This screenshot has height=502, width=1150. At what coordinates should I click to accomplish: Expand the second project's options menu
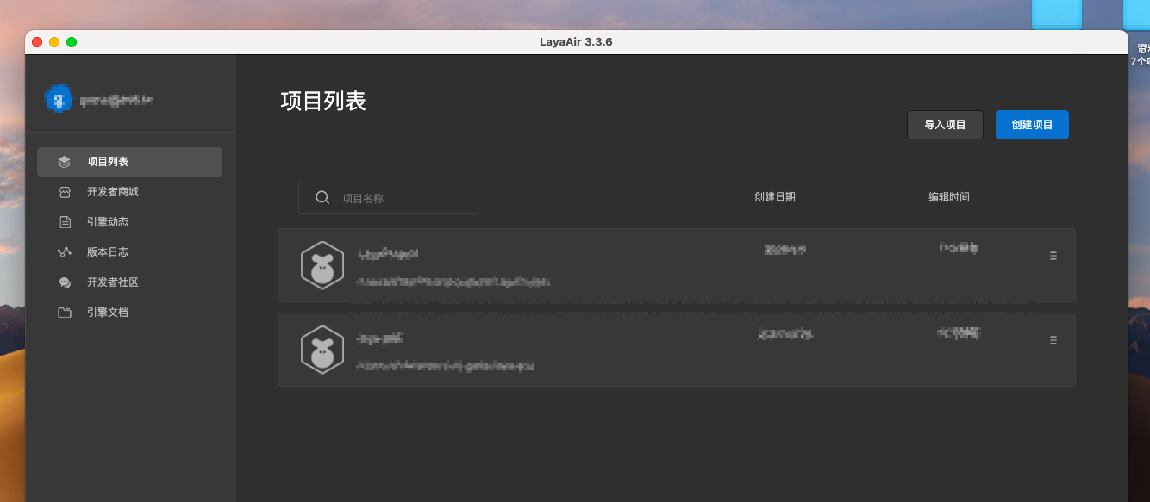[1053, 340]
